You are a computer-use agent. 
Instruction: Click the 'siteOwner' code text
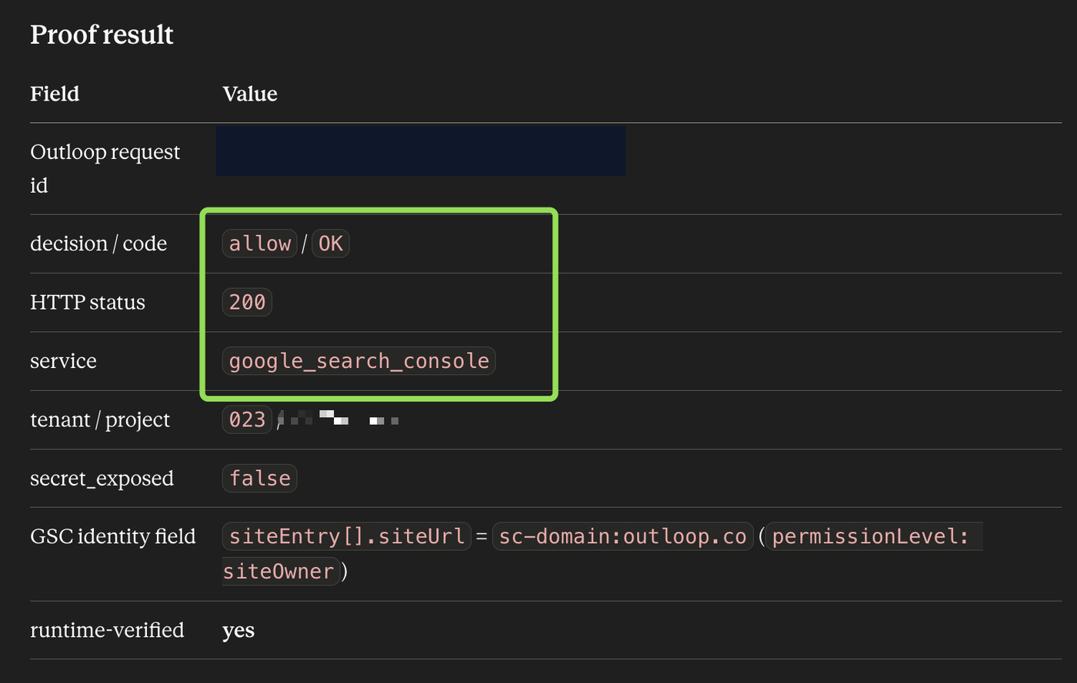point(281,572)
